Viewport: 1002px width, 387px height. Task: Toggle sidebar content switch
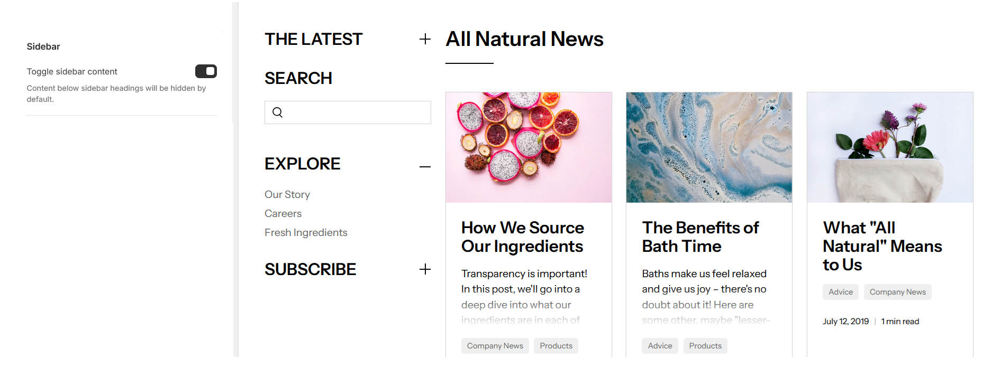[206, 71]
